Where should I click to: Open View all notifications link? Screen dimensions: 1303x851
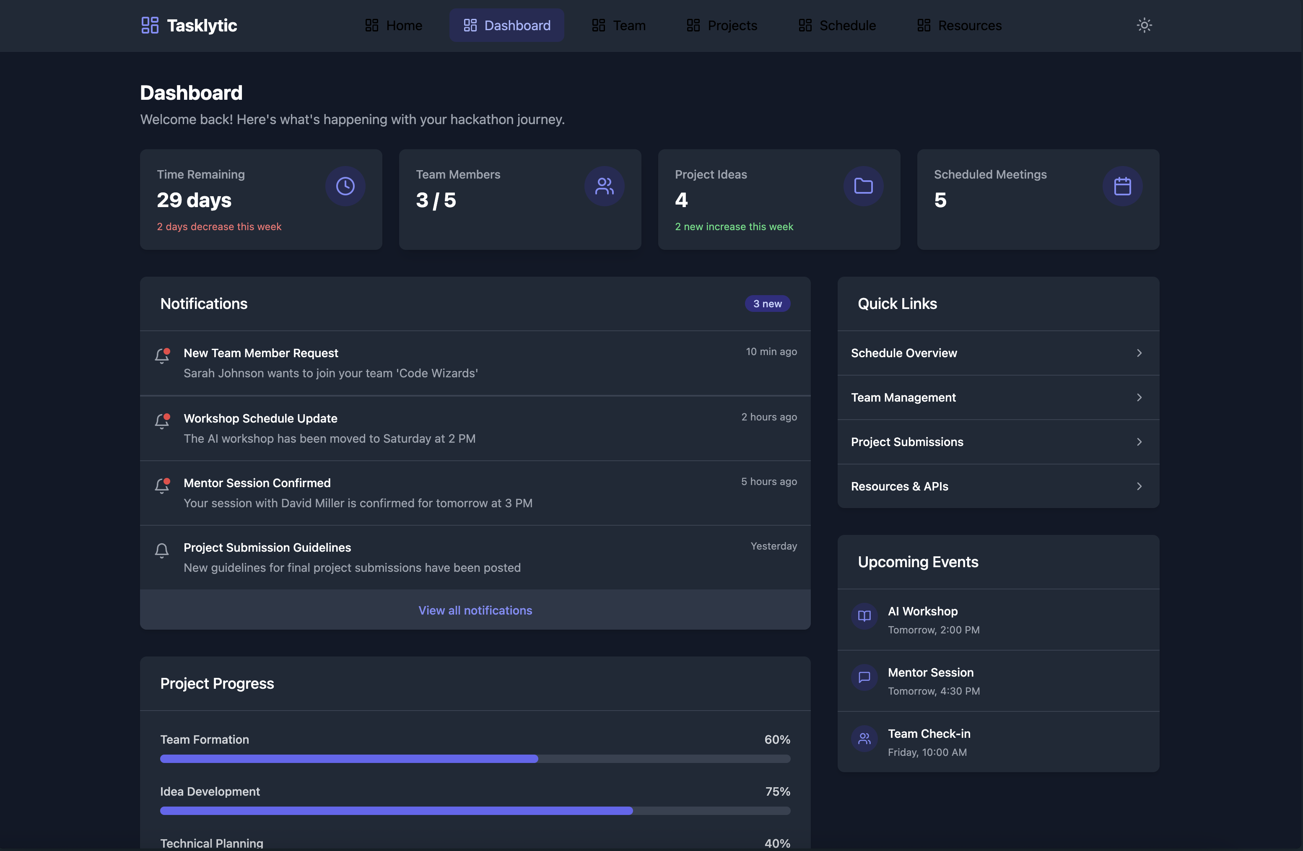coord(475,610)
